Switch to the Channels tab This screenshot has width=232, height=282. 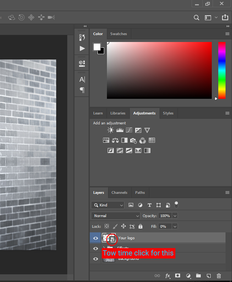pos(119,193)
